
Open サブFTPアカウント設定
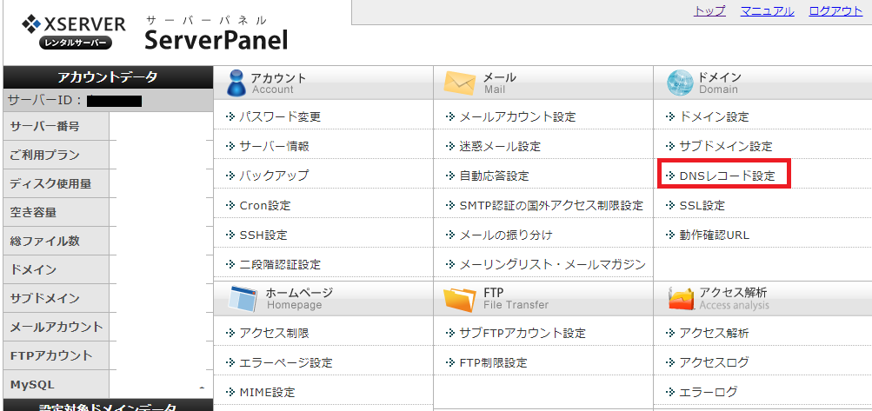click(x=523, y=333)
